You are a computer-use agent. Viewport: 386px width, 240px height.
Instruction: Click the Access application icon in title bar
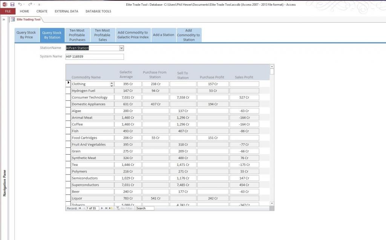5,4
